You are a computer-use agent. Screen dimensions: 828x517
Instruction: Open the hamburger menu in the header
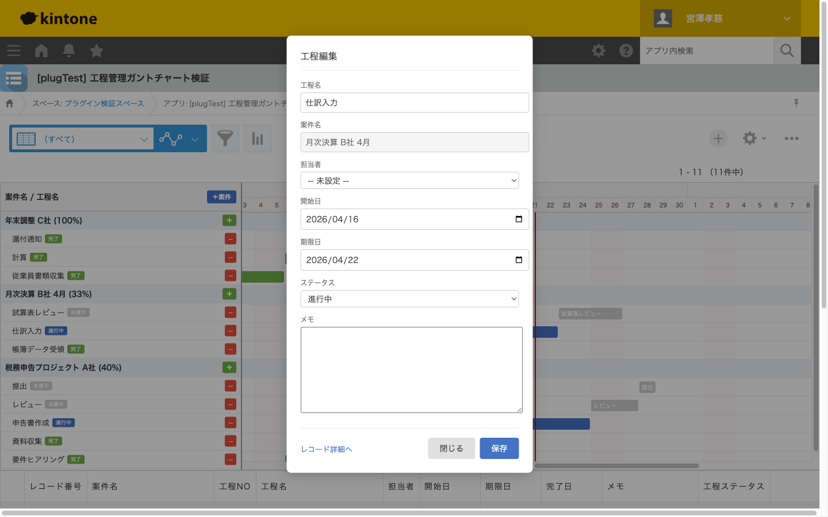coord(14,51)
